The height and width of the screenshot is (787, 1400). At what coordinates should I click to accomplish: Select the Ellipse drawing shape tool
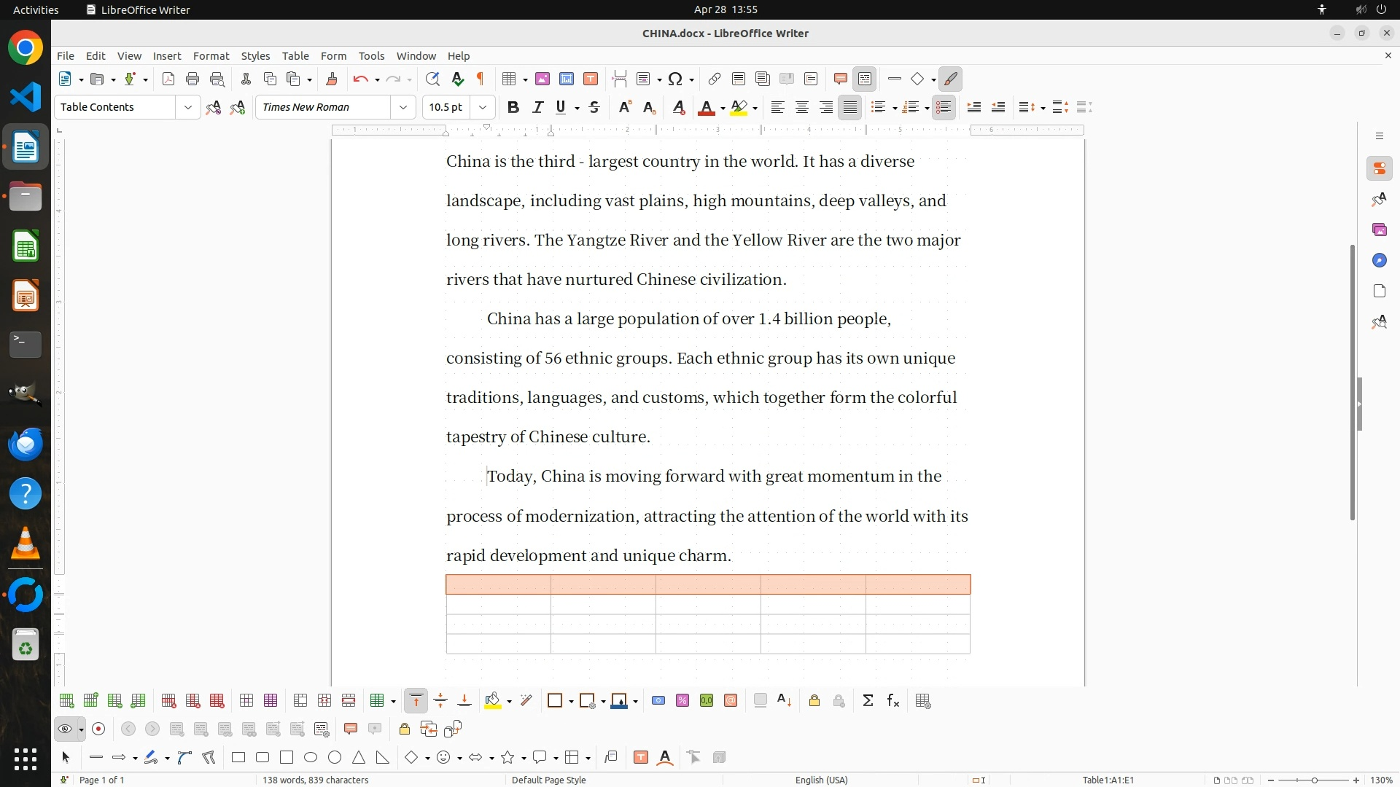311,757
